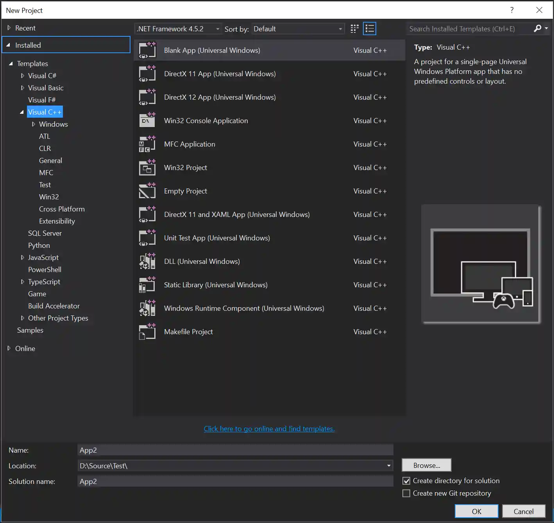Open the Sort by dropdown

coord(340,29)
